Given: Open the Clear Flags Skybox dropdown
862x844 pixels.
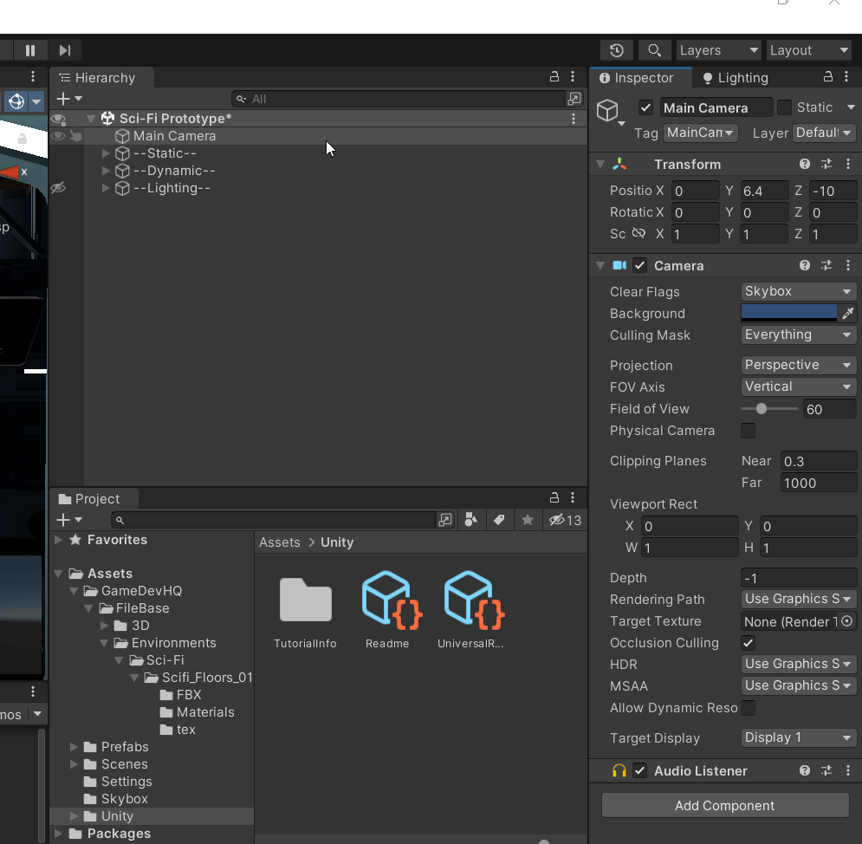Looking at the screenshot, I should click(x=798, y=292).
